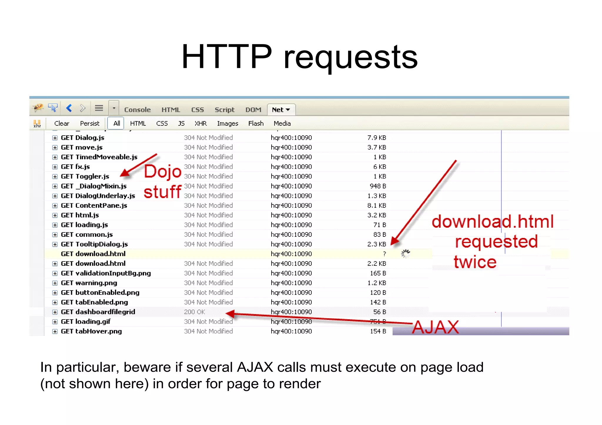This screenshot has height=425, width=602.
Task: Click the 948 B size value
Action: [378, 186]
